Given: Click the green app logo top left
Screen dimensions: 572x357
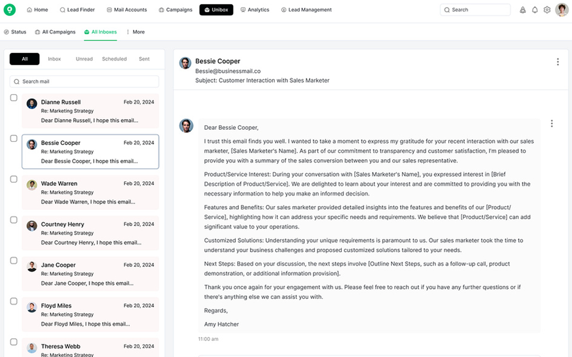Looking at the screenshot, I should pos(9,9).
